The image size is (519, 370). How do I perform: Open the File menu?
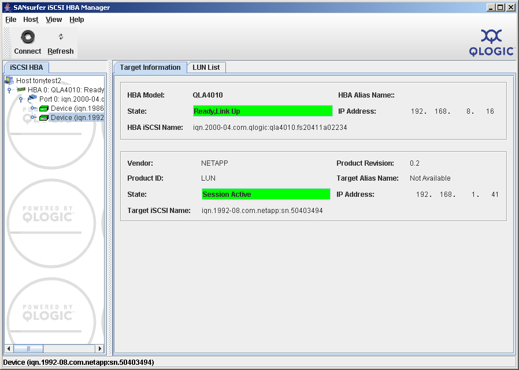11,20
